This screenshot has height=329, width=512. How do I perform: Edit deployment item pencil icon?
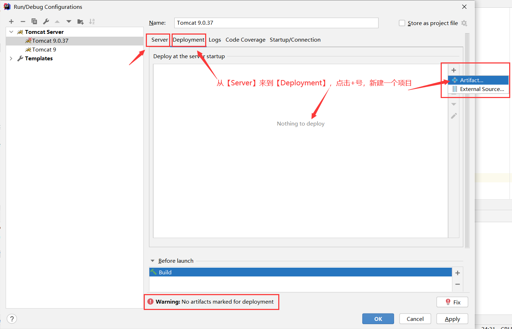click(x=454, y=116)
